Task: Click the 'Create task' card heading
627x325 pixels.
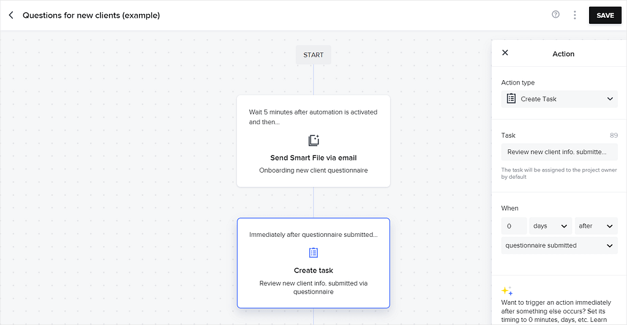Action: 313,271
